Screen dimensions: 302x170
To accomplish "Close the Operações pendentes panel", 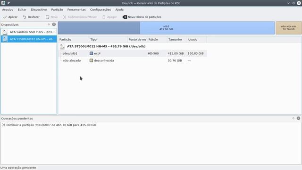I will [298, 119].
